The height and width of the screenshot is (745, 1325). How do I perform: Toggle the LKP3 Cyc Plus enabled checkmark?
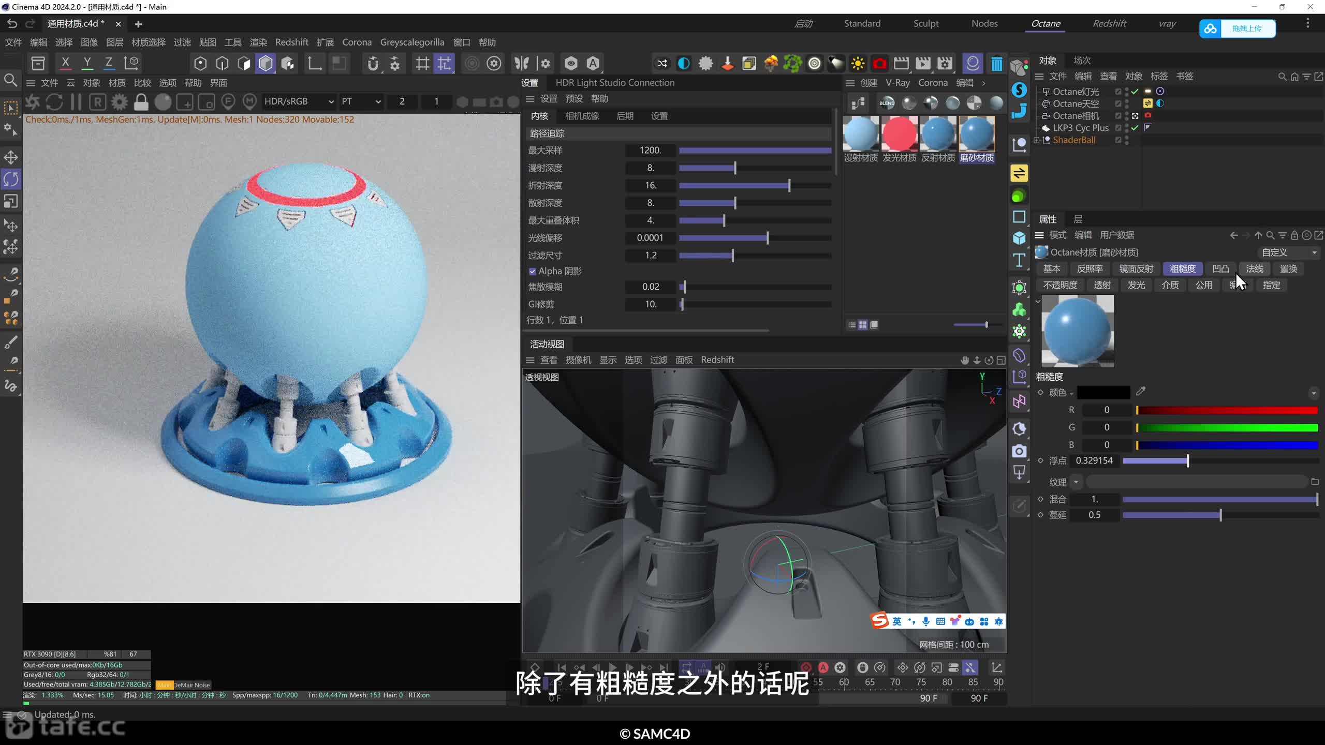pyautogui.click(x=1135, y=128)
